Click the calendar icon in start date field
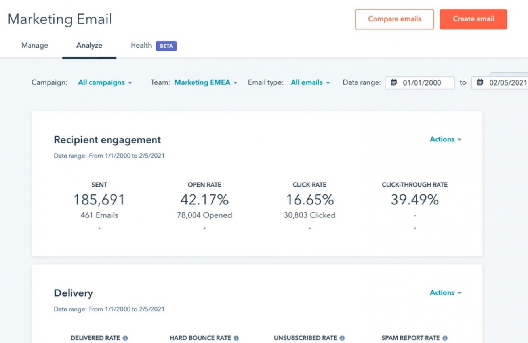Screen dimensions: 528x343 pos(394,82)
